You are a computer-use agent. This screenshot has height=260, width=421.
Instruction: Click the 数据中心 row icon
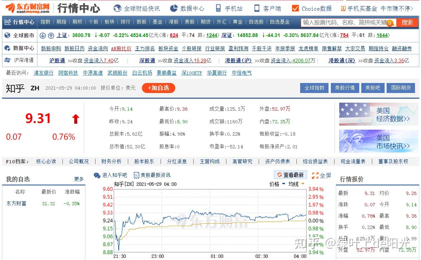point(8,48)
